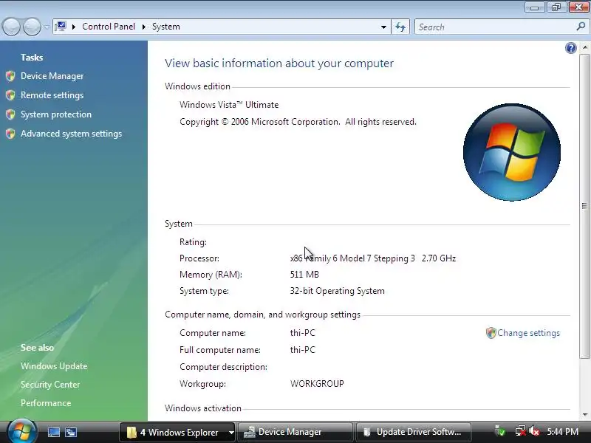
Task: Click Computer name value 'thi-PC'
Action: point(303,333)
